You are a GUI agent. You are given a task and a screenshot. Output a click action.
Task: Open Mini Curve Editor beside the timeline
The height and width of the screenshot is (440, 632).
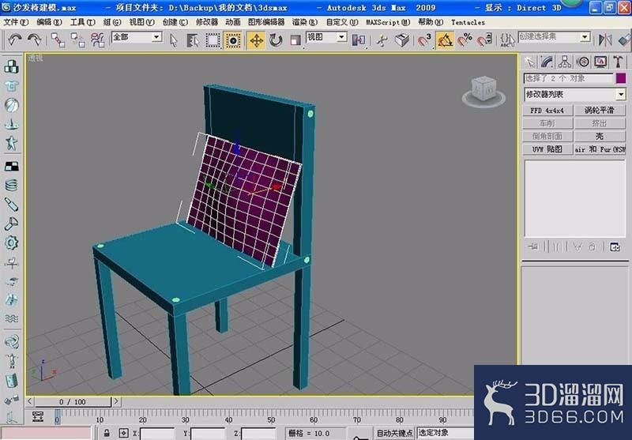(38, 416)
